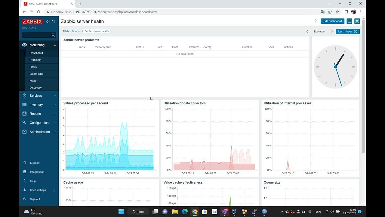Click the "Problem • Severity" column header
The image size is (385, 217).
click(x=200, y=47)
